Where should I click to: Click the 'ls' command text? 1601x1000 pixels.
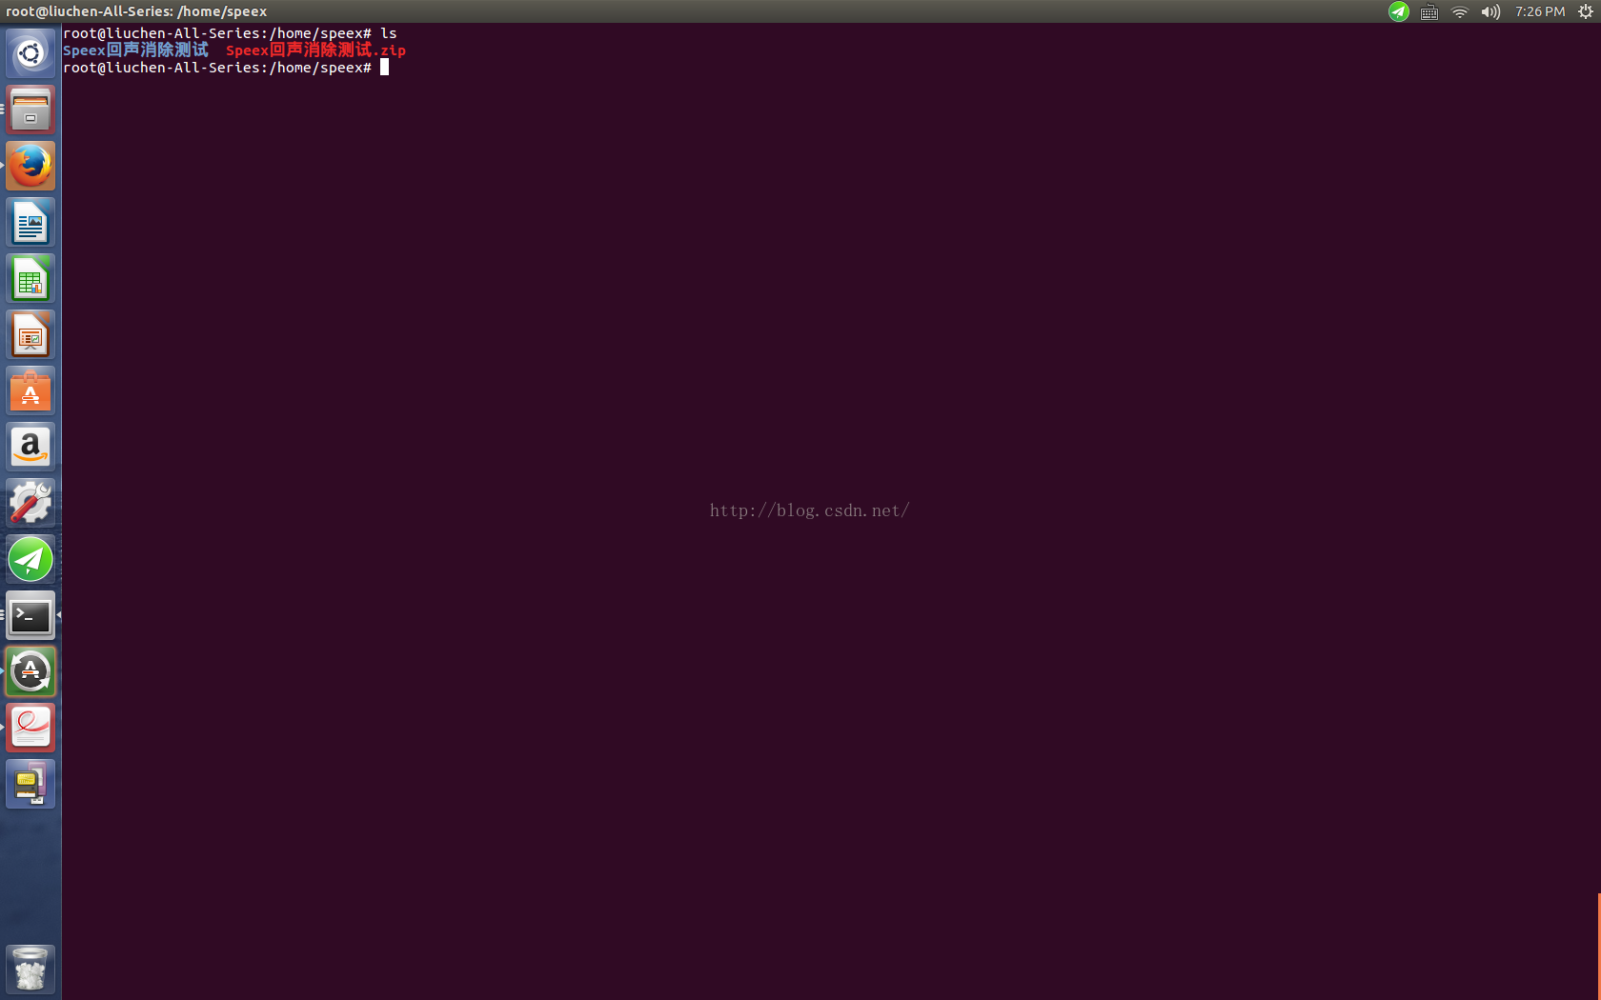389,33
